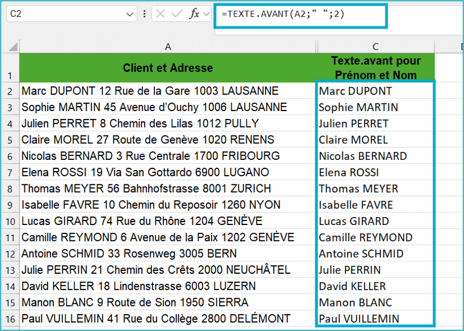
Task: Select row 9 header
Action: 10,205
